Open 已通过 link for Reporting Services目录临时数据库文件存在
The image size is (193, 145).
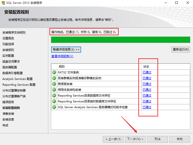coord(147,101)
